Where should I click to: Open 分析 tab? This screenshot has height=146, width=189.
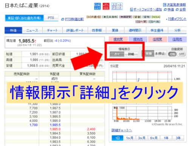point(177,30)
